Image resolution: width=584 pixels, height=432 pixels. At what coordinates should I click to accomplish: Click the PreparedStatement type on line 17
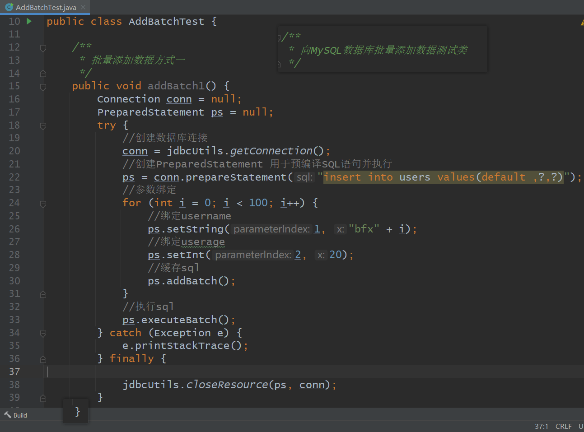point(150,112)
